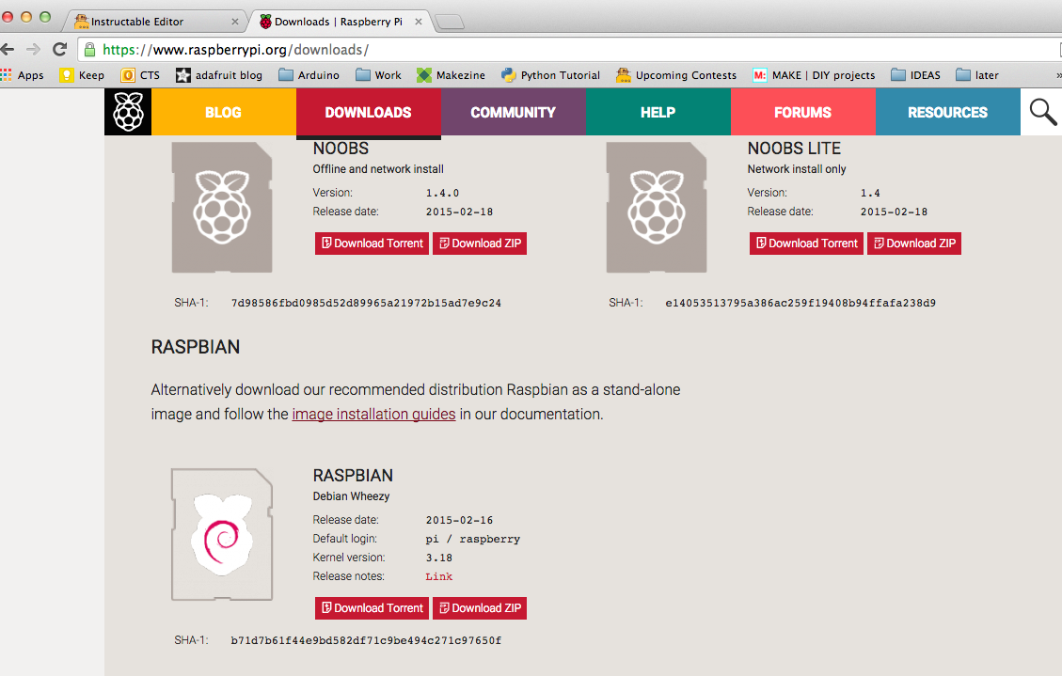This screenshot has height=676, width=1062.
Task: Open the site search magnifier icon
Action: point(1042,112)
